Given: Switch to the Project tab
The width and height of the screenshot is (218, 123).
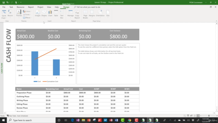Looking at the screenshot, I should [x=40, y=7].
